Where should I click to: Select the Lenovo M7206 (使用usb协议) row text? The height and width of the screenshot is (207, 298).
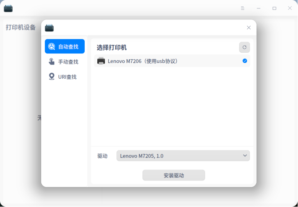coord(143,61)
